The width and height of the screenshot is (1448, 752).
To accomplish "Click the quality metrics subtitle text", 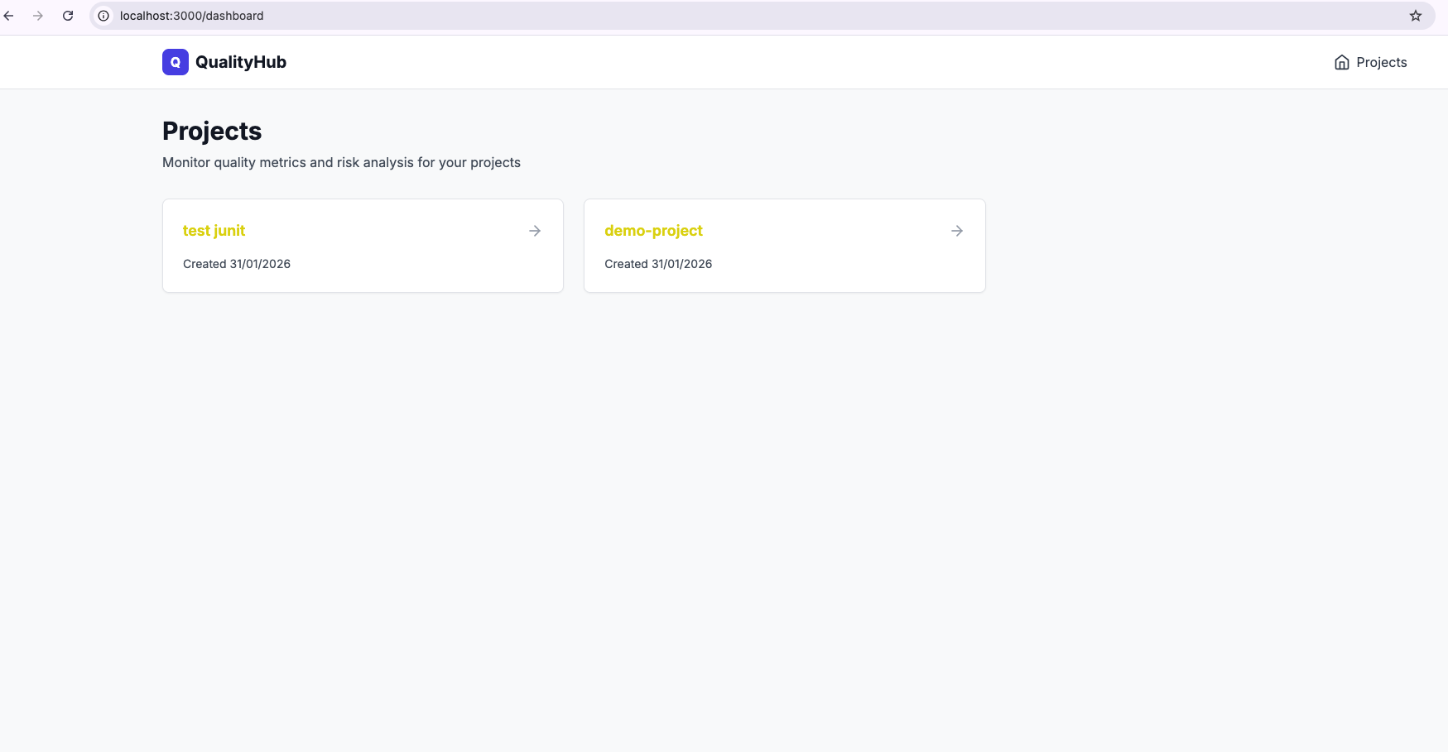I will pos(341,162).
